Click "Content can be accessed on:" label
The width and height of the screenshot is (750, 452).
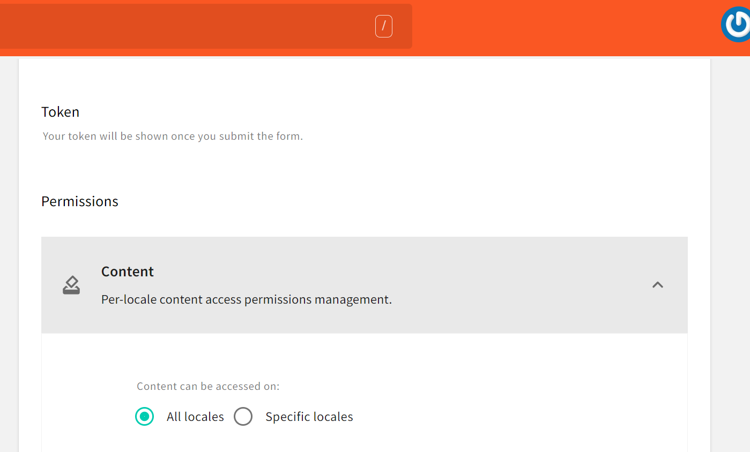pyautogui.click(x=208, y=386)
